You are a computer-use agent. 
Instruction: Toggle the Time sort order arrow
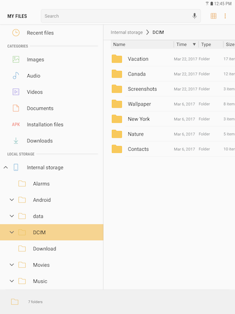tap(194, 44)
